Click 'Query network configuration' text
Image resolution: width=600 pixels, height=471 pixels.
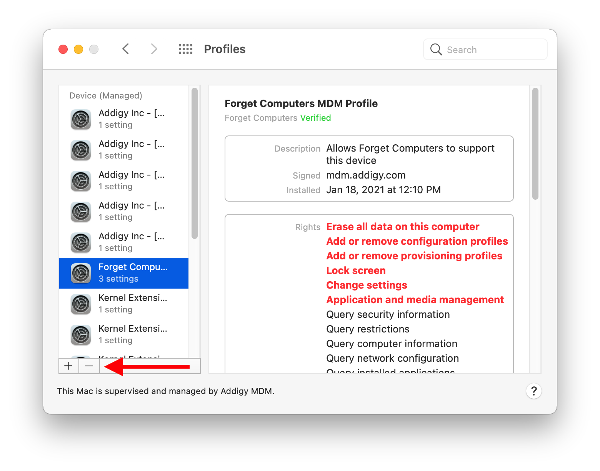tap(392, 358)
